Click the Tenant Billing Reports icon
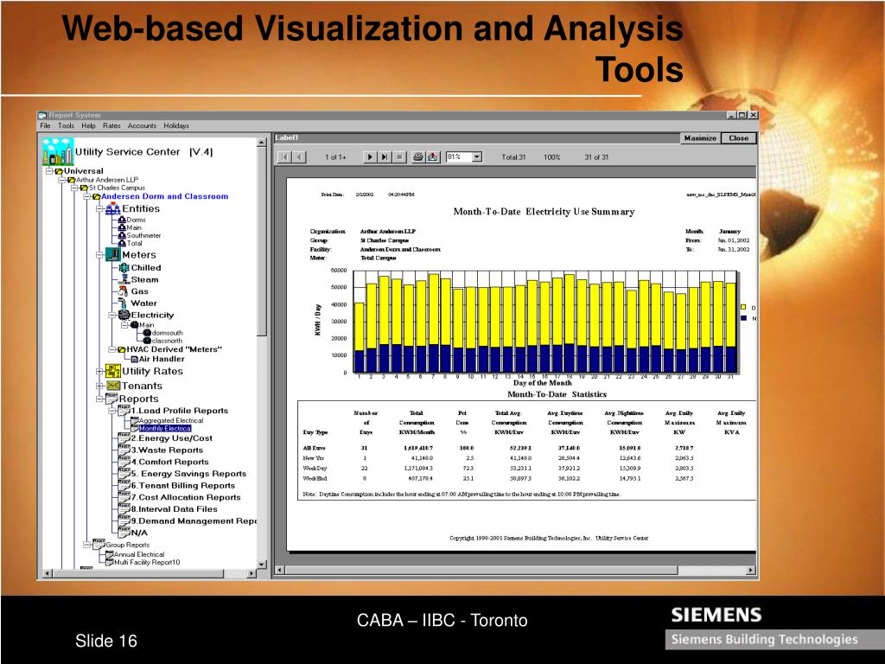The image size is (885, 664). point(124,485)
